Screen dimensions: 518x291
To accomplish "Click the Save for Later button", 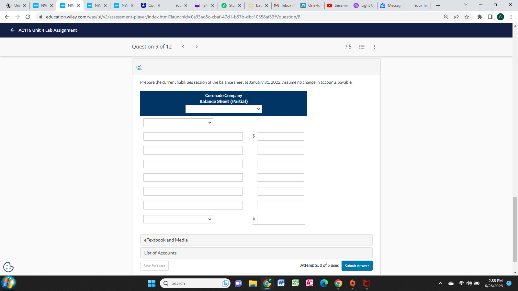I will [x=154, y=265].
